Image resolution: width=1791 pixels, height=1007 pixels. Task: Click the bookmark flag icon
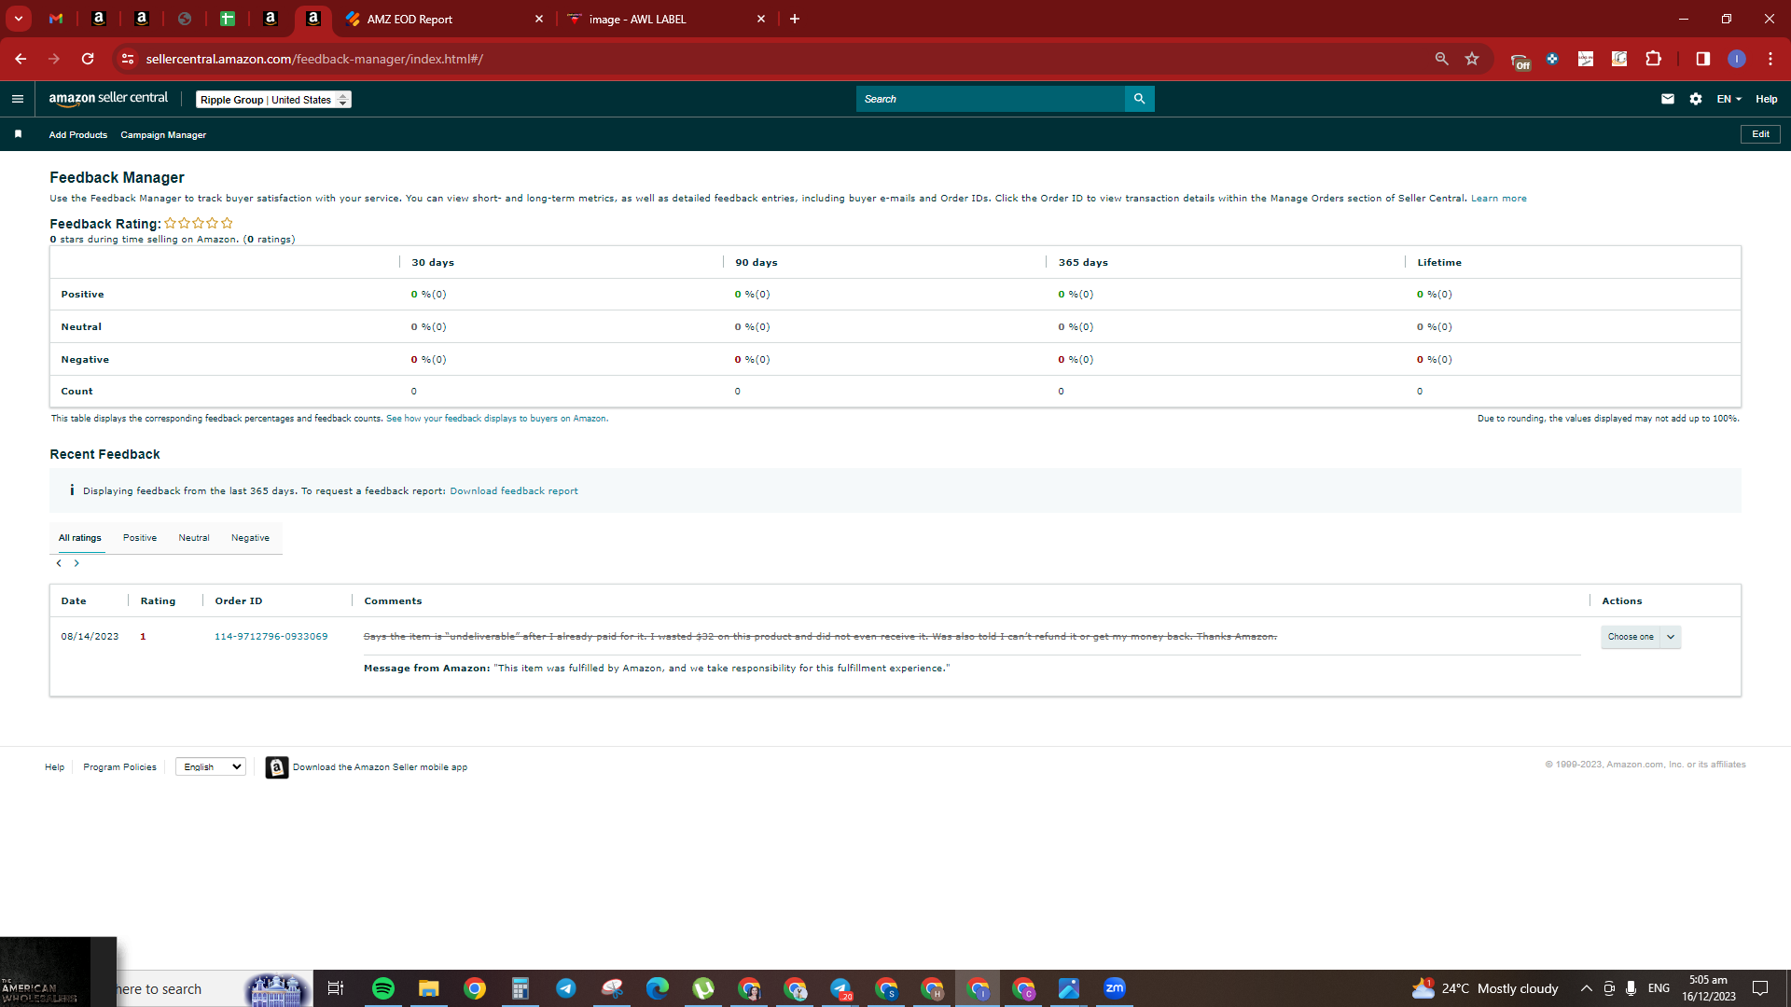click(x=18, y=134)
